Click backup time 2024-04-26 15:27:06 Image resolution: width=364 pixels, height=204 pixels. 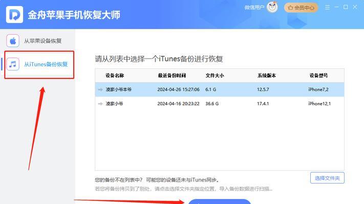coord(178,90)
